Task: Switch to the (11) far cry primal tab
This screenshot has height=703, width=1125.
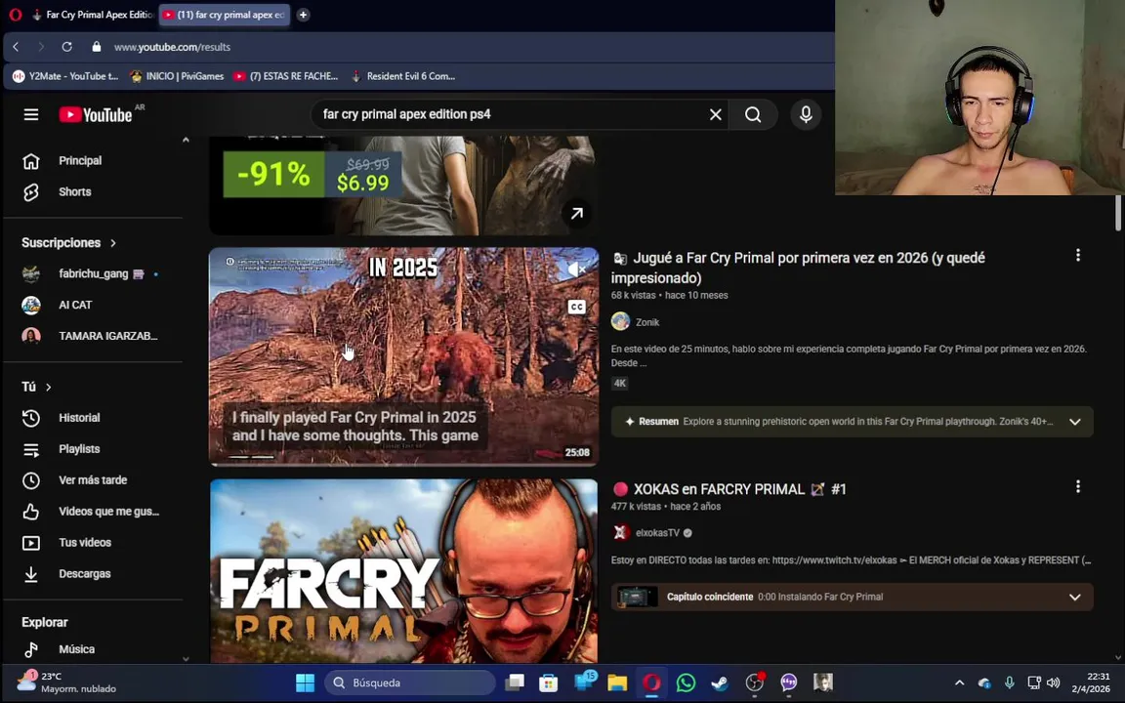Action: point(225,15)
